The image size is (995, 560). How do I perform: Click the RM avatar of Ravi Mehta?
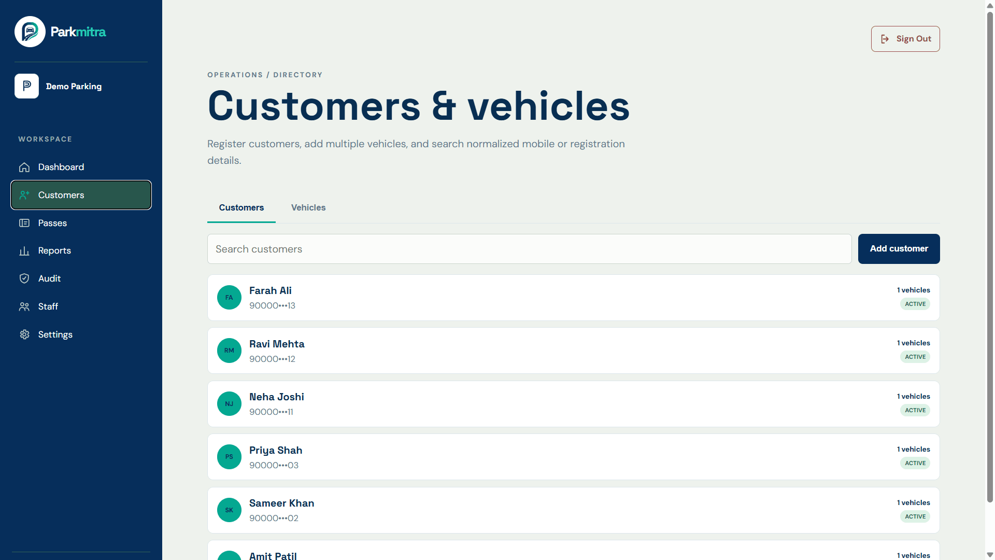pos(229,351)
